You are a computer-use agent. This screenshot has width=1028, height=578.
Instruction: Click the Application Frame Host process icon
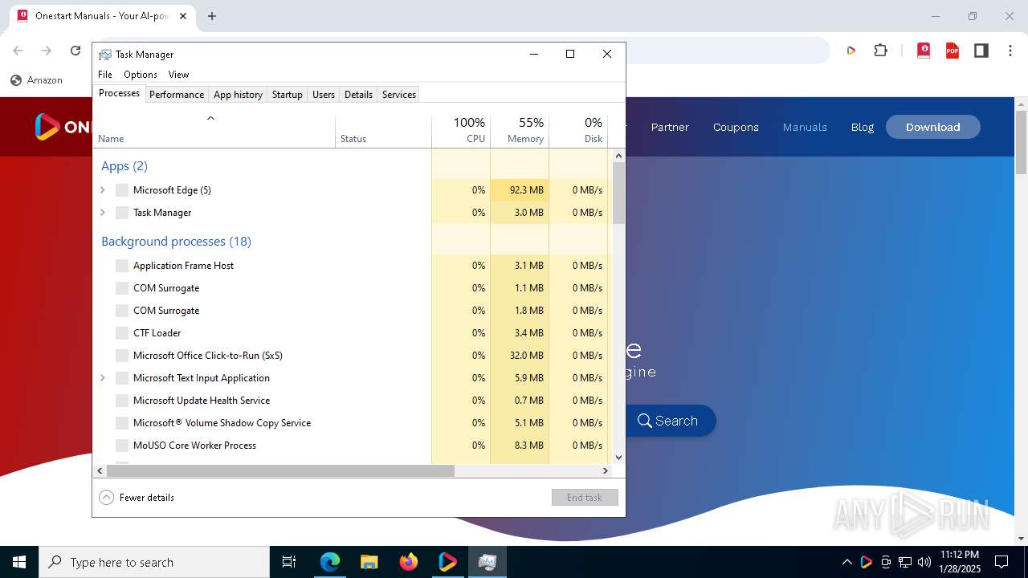point(122,266)
